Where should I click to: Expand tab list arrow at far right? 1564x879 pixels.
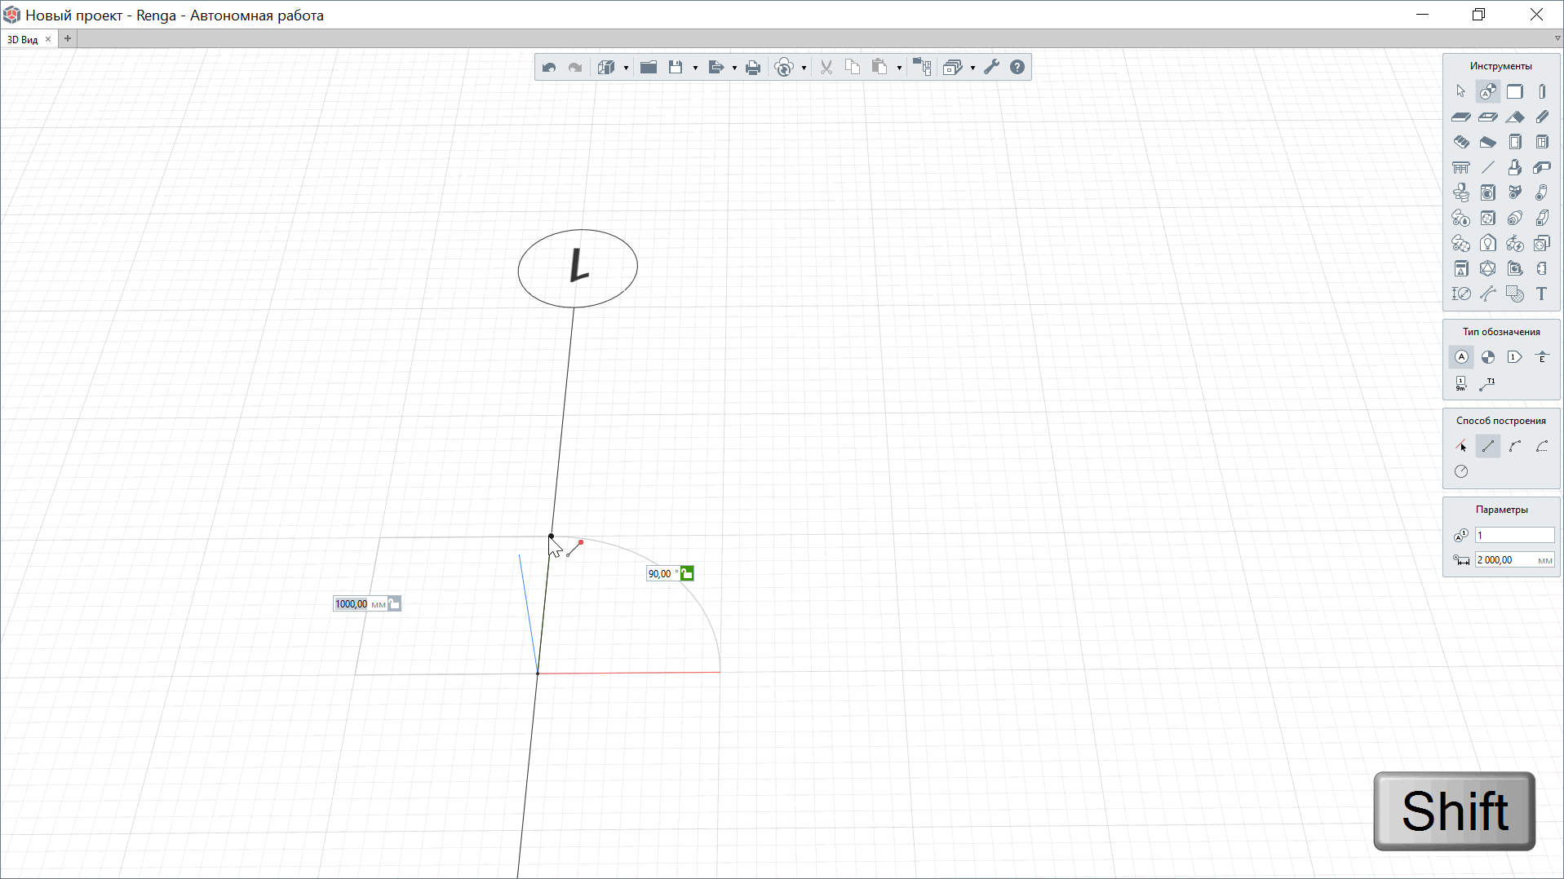point(1557,38)
